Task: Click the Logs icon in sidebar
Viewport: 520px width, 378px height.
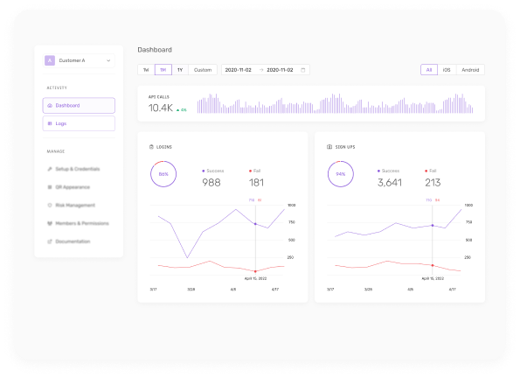Action: click(50, 123)
